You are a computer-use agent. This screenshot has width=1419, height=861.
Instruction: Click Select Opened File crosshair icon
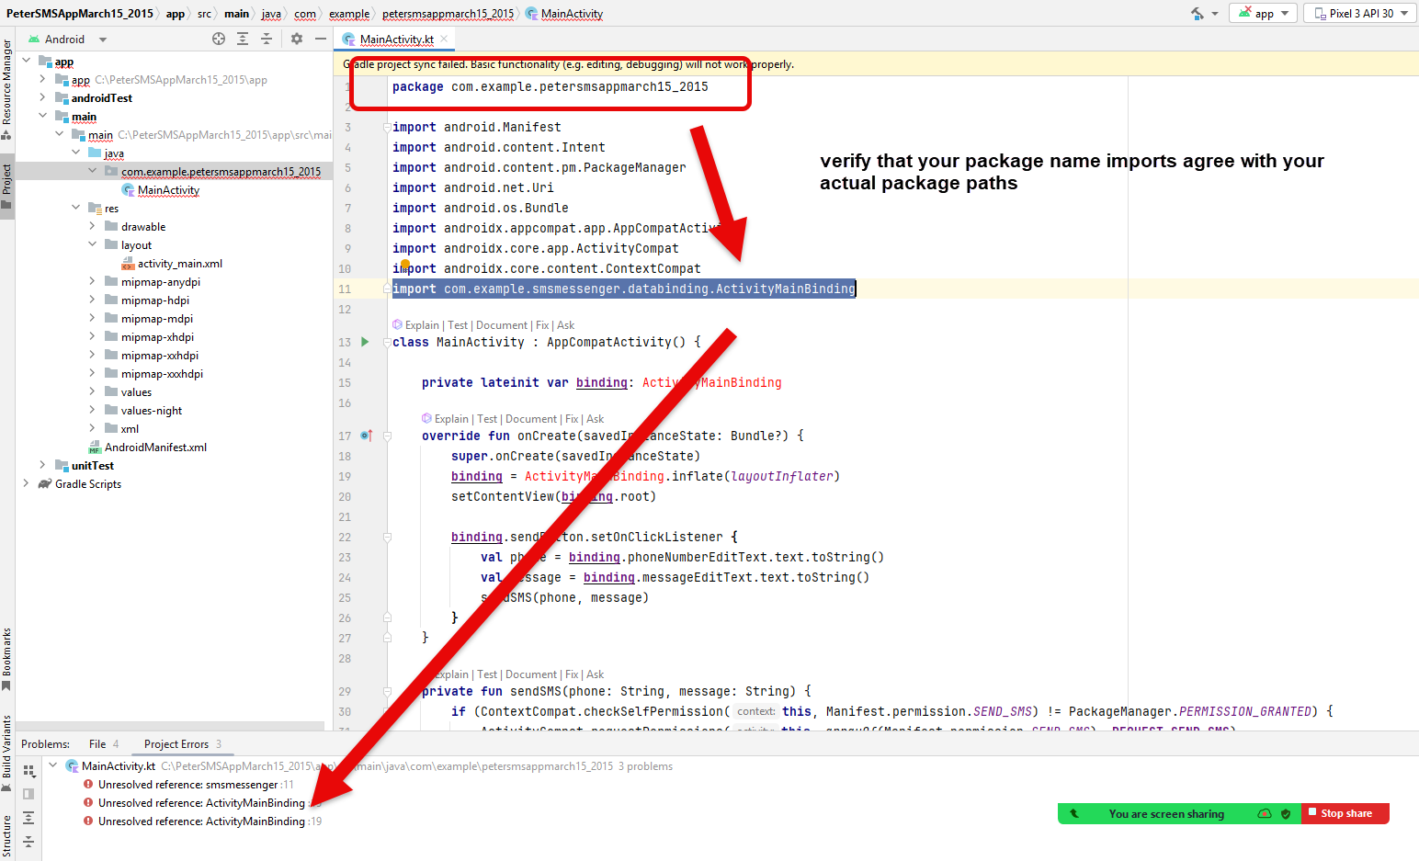[219, 39]
